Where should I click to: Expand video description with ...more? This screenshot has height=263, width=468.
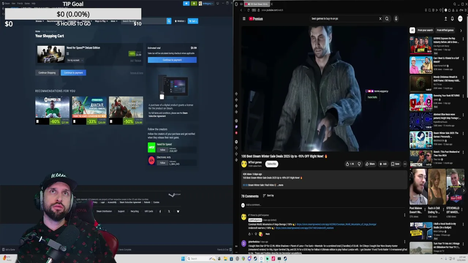280,185
